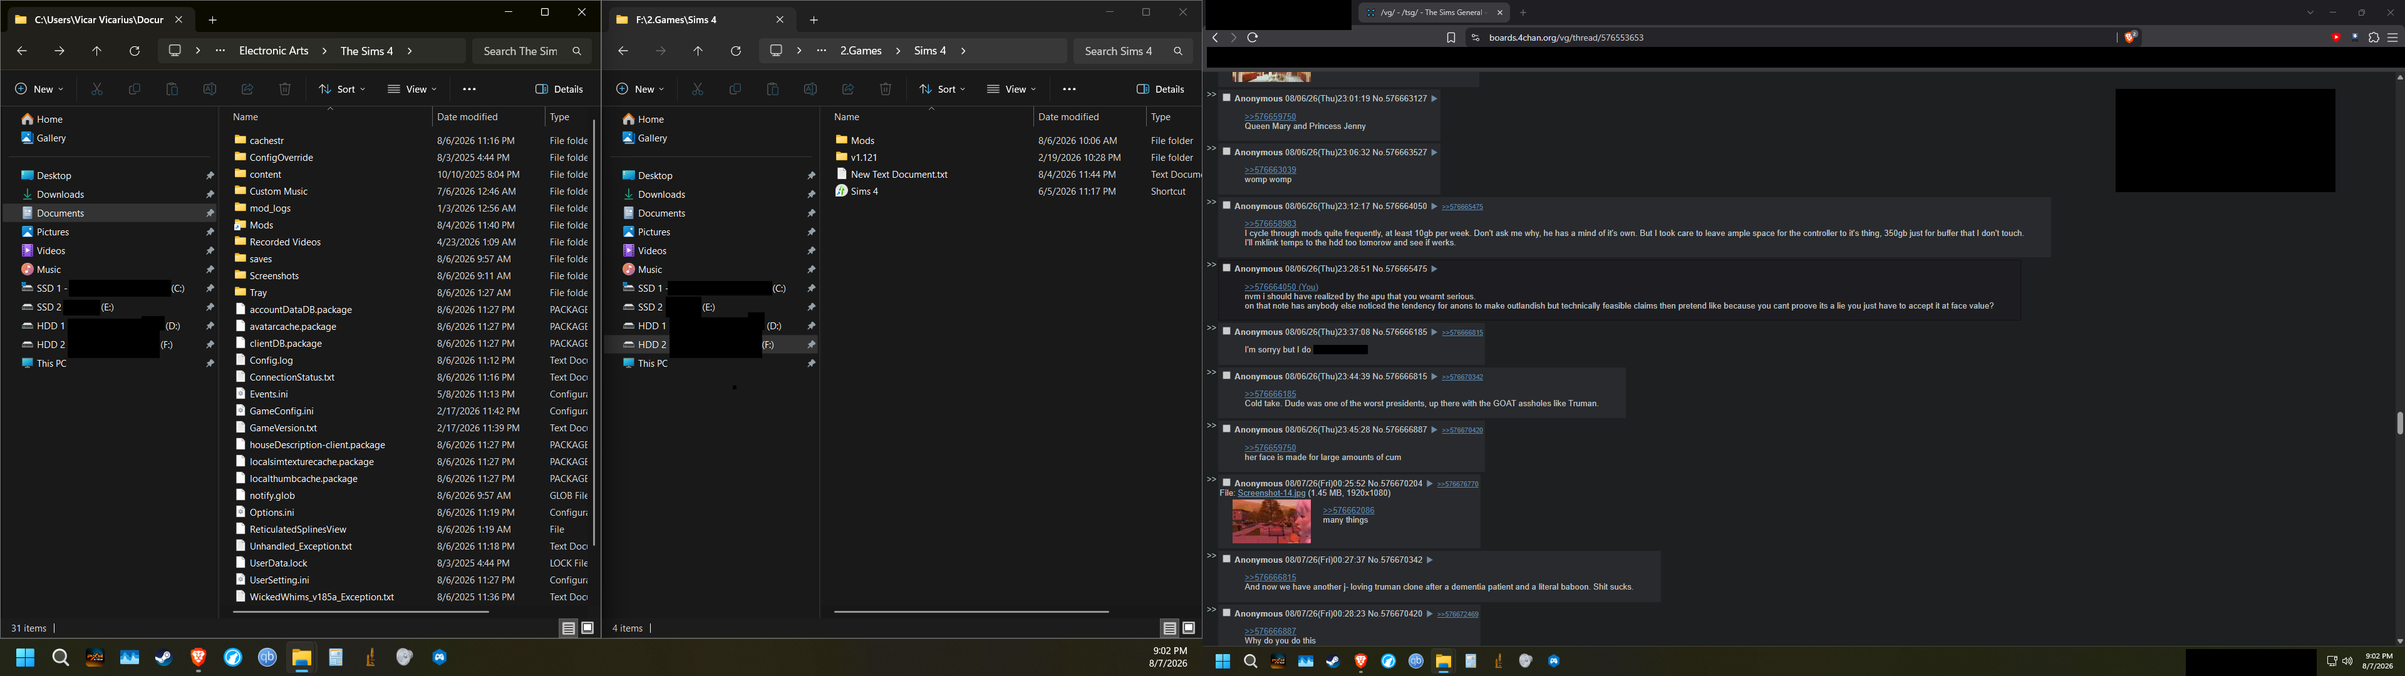Expand the post menu arrow for post No.576663127

pyautogui.click(x=1434, y=99)
